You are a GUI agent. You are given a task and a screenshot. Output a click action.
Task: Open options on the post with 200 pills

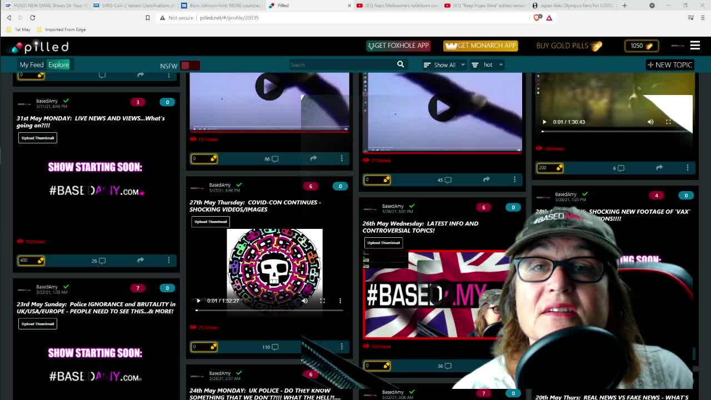tap(688, 167)
